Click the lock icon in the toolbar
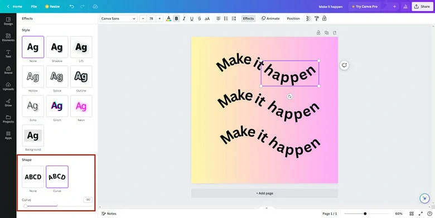Image resolution: width=435 pixels, height=218 pixels. coord(325,18)
